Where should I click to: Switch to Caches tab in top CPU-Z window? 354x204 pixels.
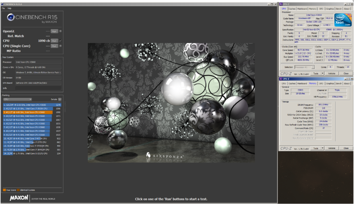pos(292,9)
